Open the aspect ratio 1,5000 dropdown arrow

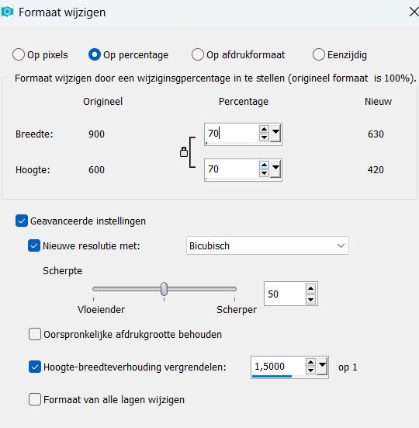(x=322, y=367)
